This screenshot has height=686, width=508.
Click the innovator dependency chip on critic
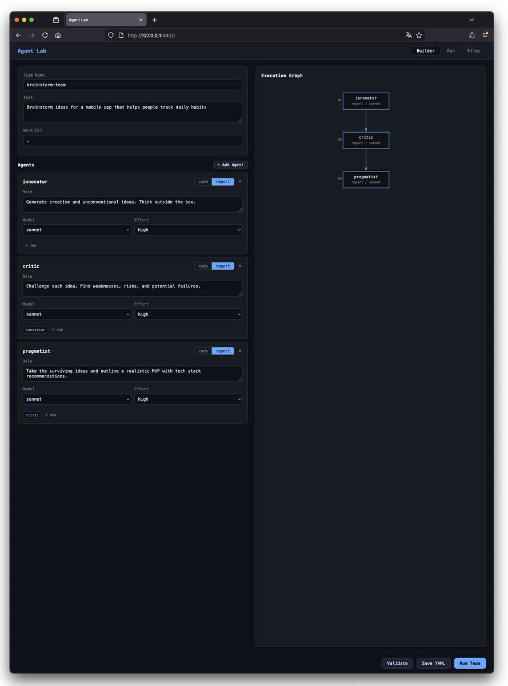(x=35, y=330)
